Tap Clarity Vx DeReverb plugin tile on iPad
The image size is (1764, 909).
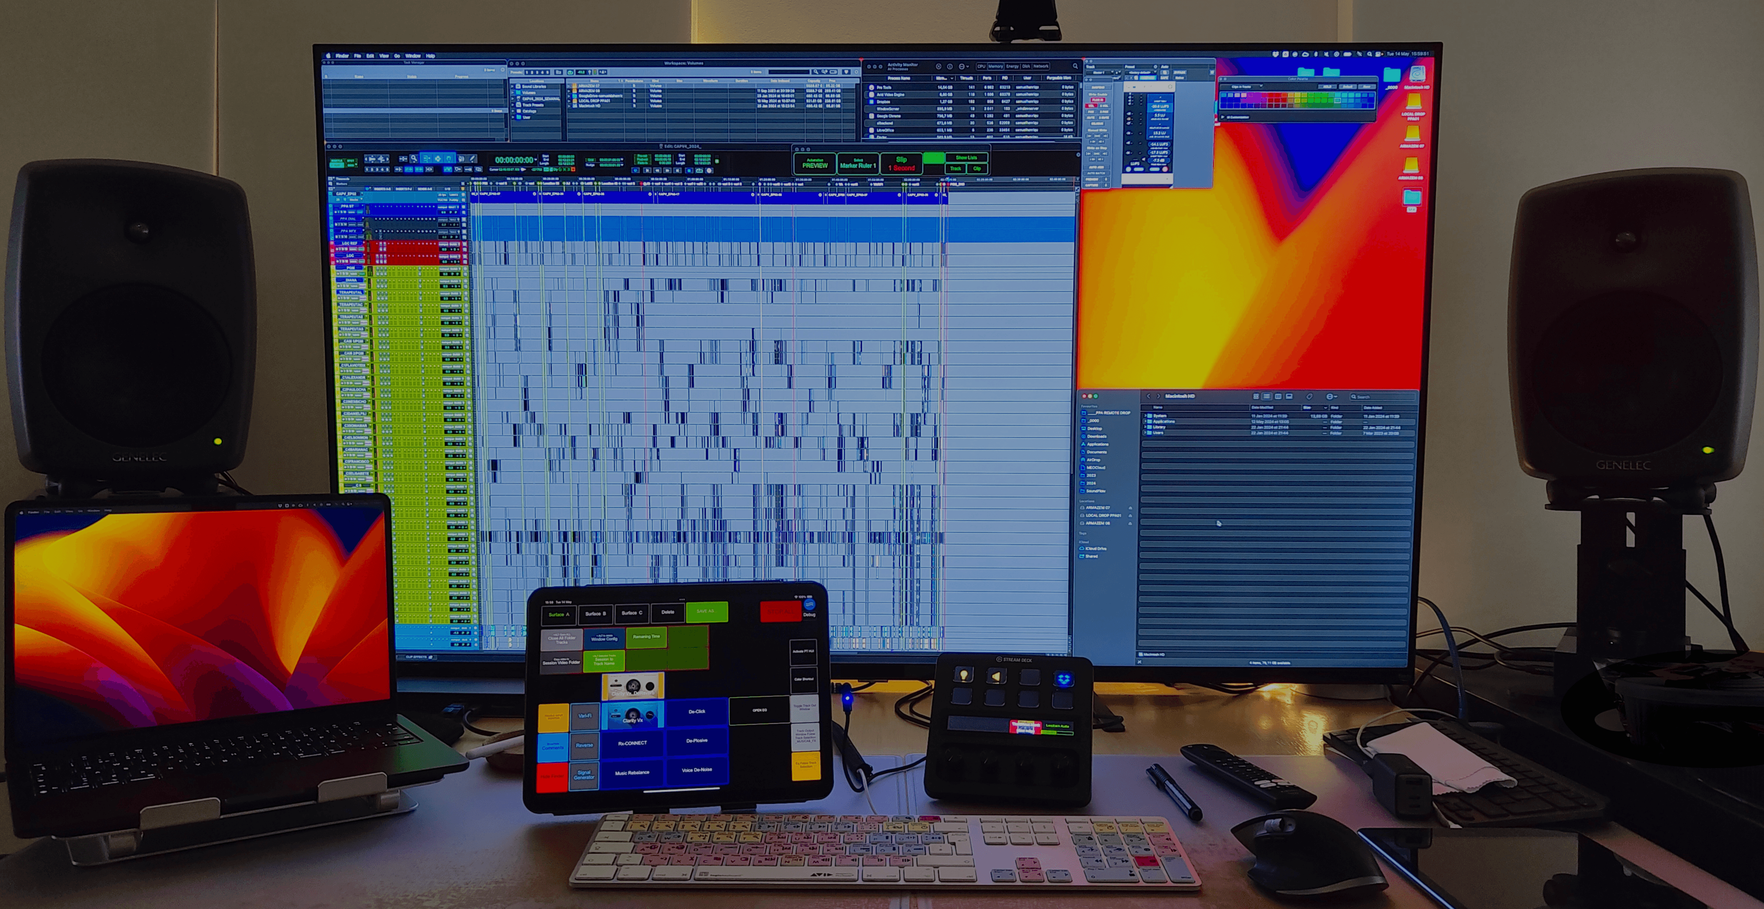(x=633, y=686)
